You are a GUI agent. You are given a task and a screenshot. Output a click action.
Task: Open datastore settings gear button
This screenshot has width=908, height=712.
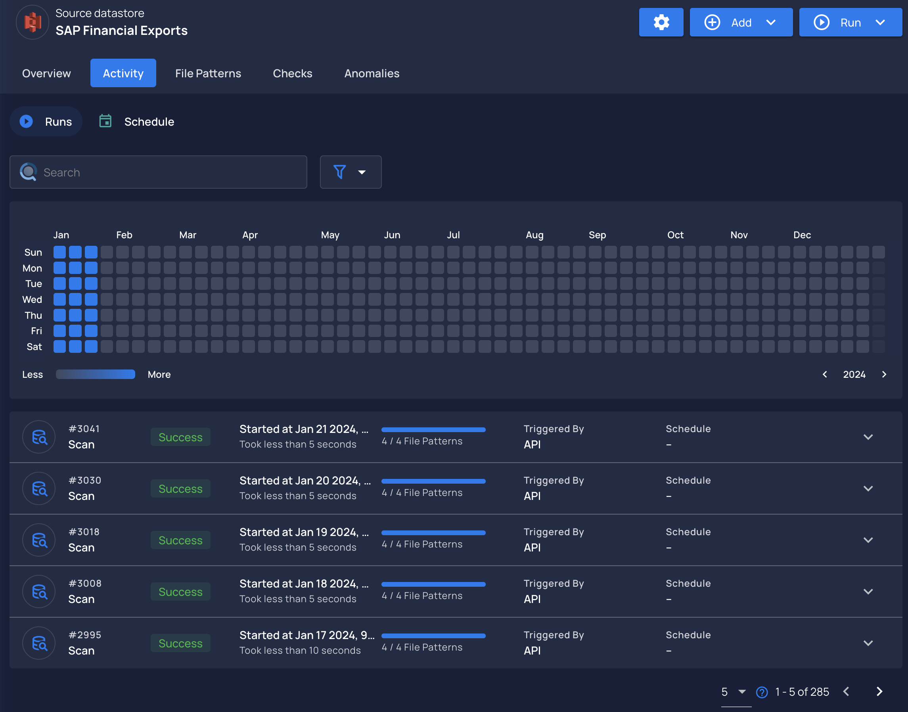(661, 22)
